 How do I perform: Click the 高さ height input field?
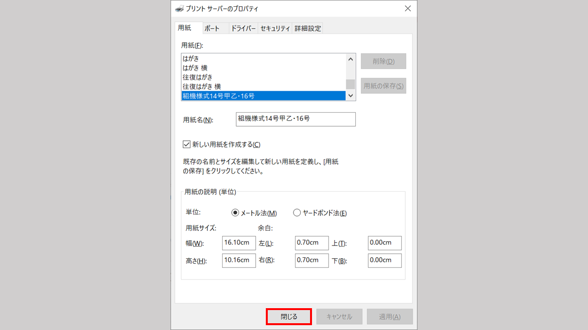(239, 260)
